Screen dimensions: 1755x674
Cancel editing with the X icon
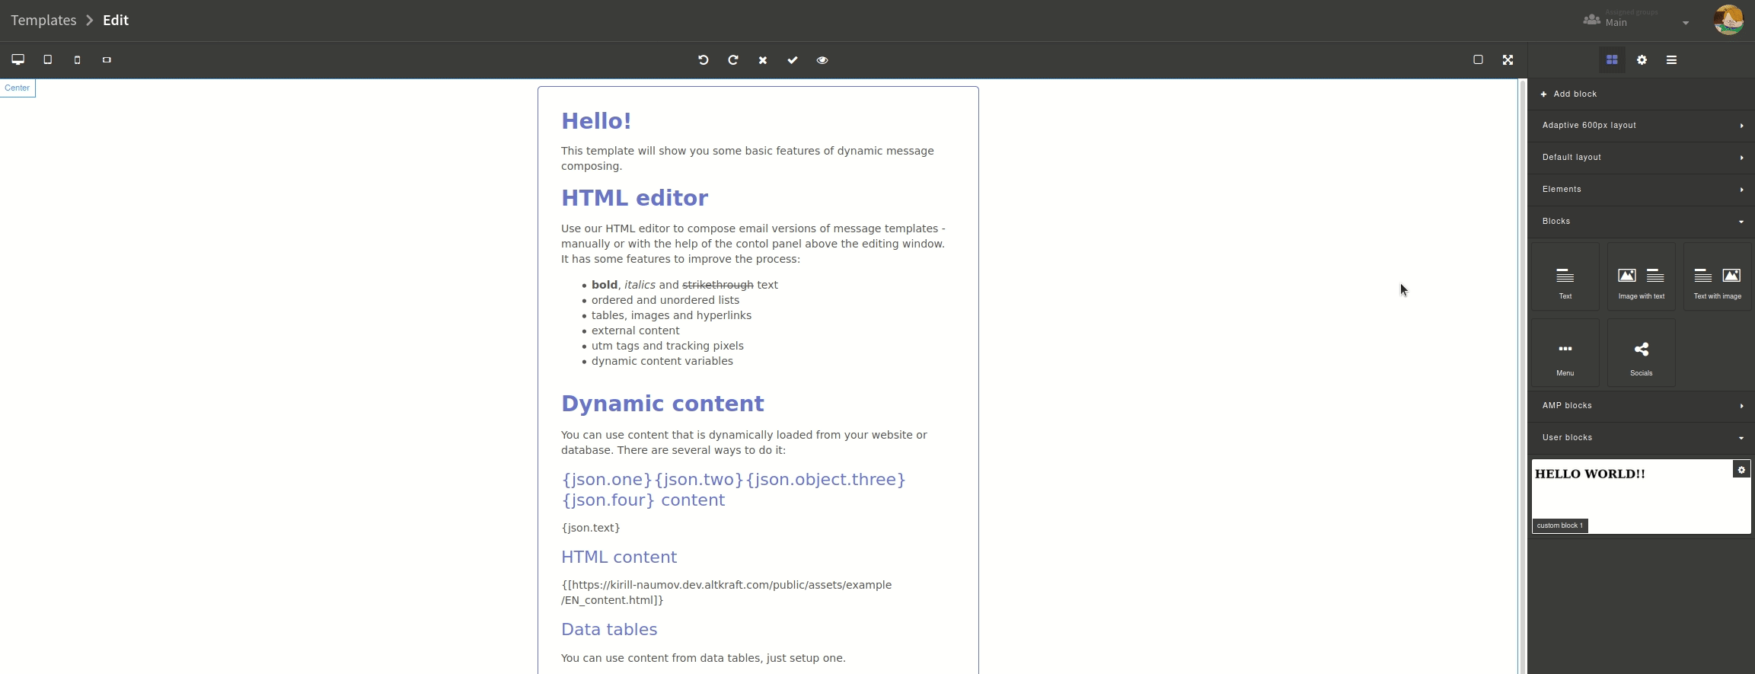762,60
